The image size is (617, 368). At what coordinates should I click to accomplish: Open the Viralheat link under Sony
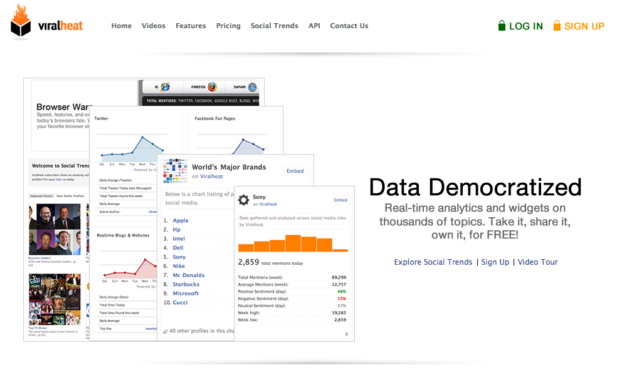pos(268,204)
